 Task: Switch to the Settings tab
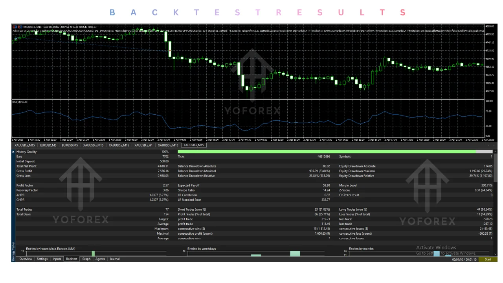42,259
